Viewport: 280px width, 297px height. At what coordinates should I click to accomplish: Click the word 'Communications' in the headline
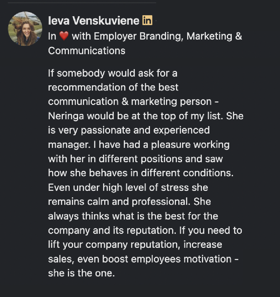coord(87,50)
